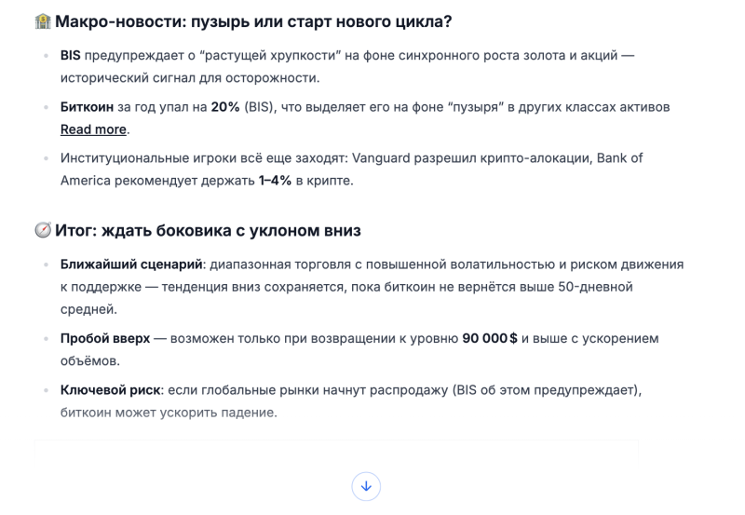Screen dimensions: 745x515
Task: Click the bullet marker before Институциональные игроки
Action: click(47, 158)
